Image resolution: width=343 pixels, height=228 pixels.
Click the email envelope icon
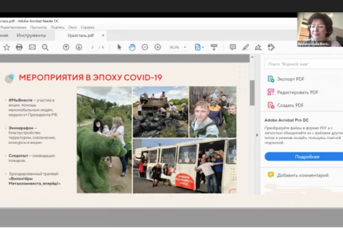[32, 47]
